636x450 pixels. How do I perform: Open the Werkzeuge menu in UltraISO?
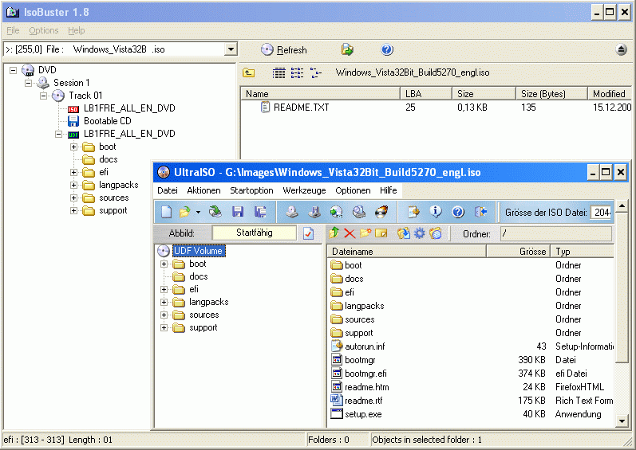(304, 190)
